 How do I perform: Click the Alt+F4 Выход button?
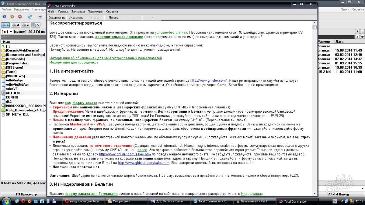tap(340, 194)
